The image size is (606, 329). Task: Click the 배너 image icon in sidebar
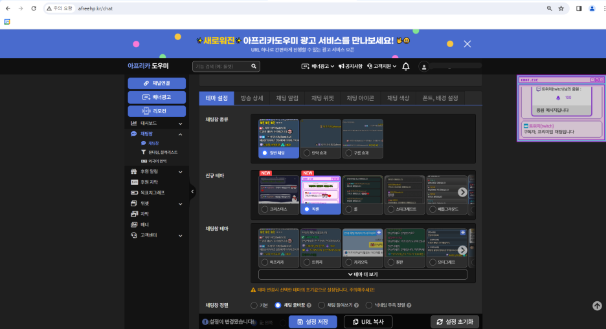(134, 224)
